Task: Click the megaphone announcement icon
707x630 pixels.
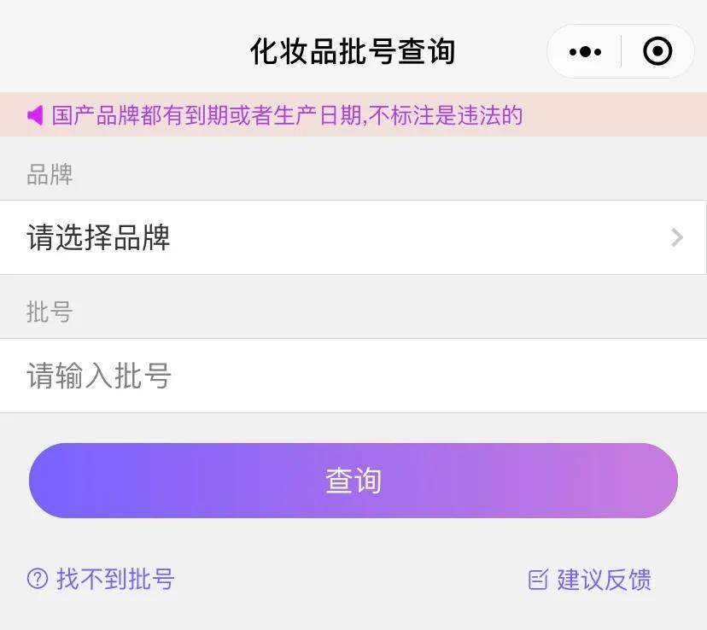Action: 35,115
